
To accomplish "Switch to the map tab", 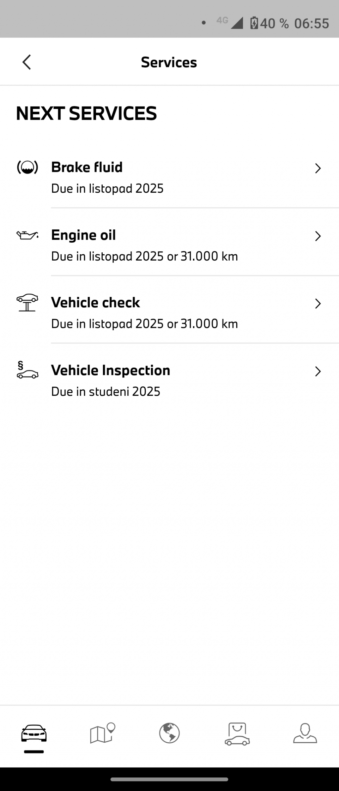I will pyautogui.click(x=102, y=733).
